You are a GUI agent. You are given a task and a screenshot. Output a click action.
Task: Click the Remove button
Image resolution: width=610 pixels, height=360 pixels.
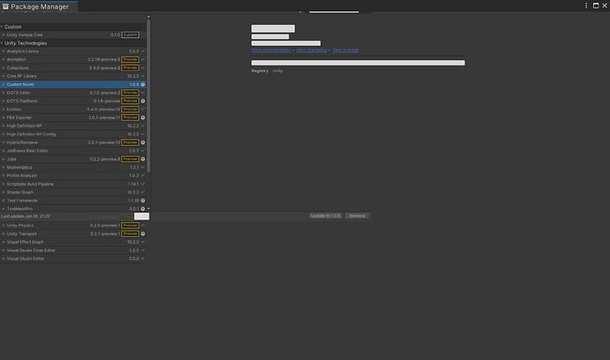click(357, 216)
